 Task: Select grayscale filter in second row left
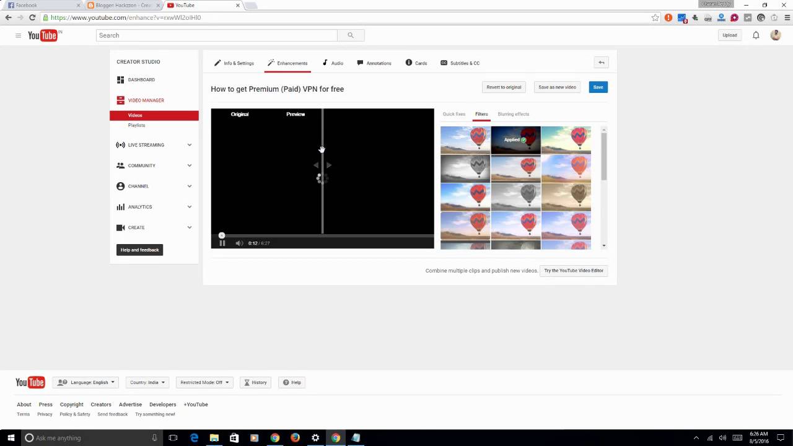tap(465, 168)
